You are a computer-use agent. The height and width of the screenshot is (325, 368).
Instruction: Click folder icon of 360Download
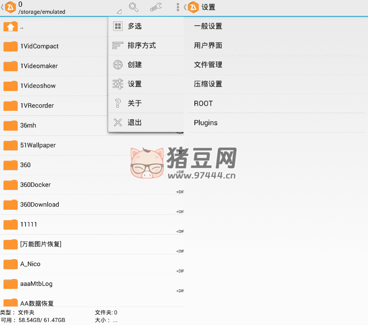[11, 204]
